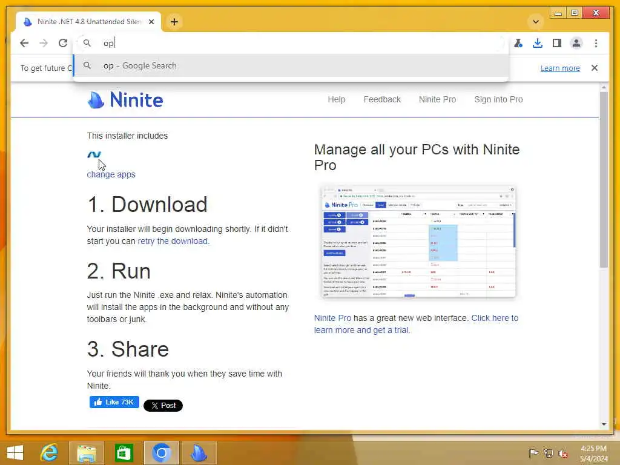Open Windows Store from taskbar
Screen dimensions: 620x465
pos(124,453)
